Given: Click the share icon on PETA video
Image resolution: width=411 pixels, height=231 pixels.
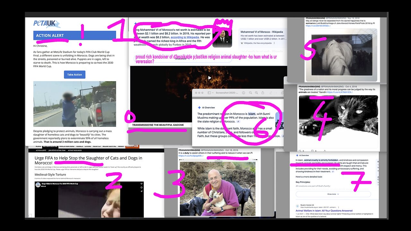Looking at the screenshot, I should click(141, 191).
